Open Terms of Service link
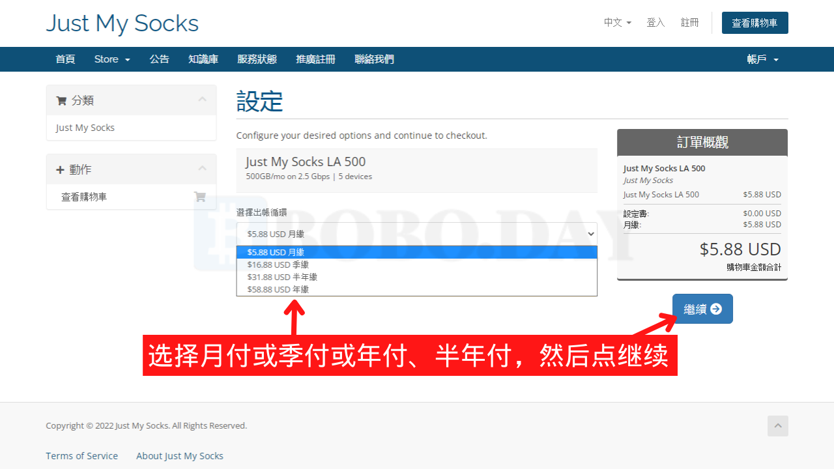The width and height of the screenshot is (834, 469). 81,456
